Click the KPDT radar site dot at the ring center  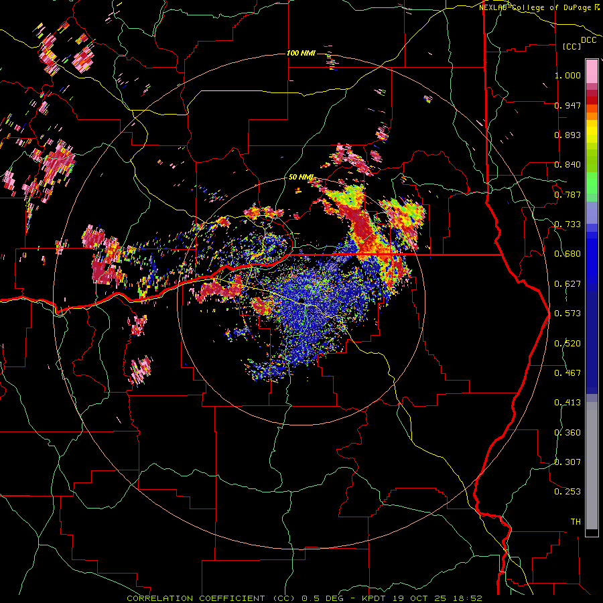(x=301, y=300)
